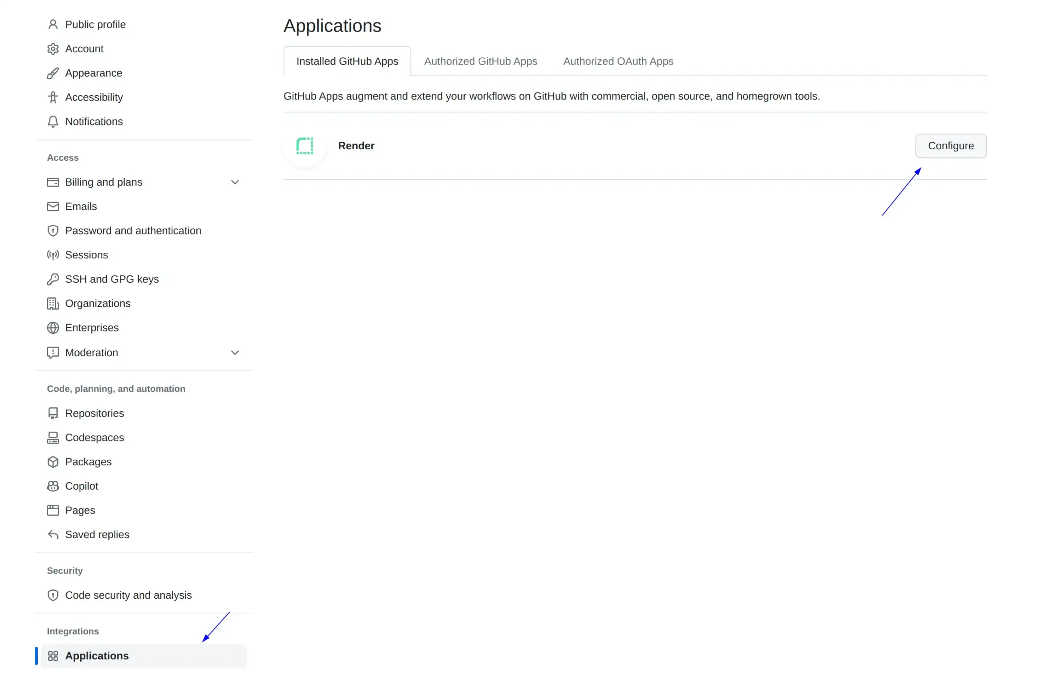Click the Installed GitHub Apps tab
Screen dimensions: 1039x673
point(347,61)
